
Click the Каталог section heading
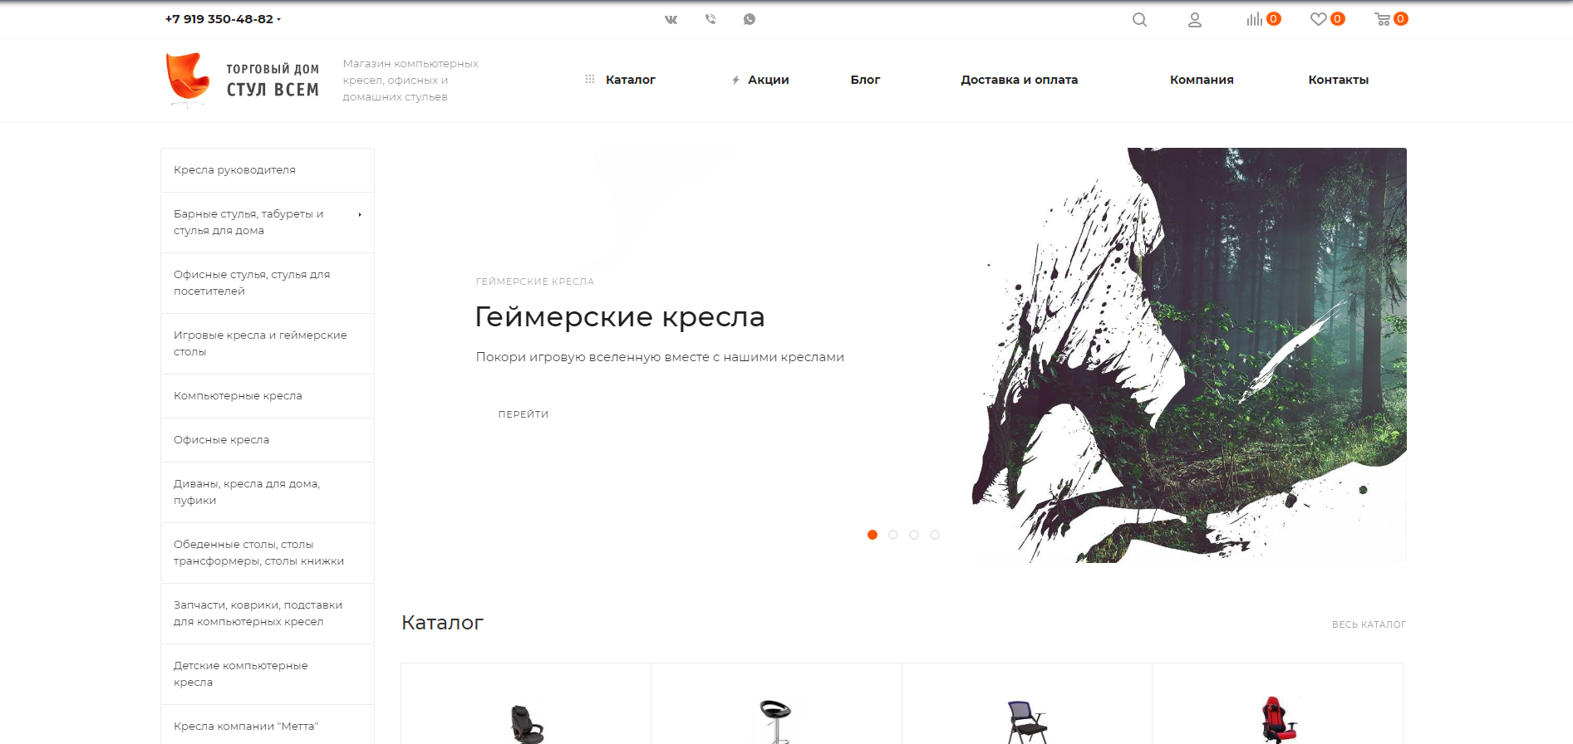click(x=442, y=623)
